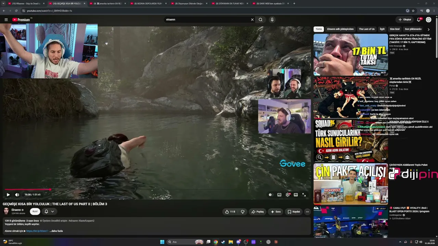Screen dimensions: 438x246
Task: Toggle the autoplay switch in player
Action: pos(270,195)
